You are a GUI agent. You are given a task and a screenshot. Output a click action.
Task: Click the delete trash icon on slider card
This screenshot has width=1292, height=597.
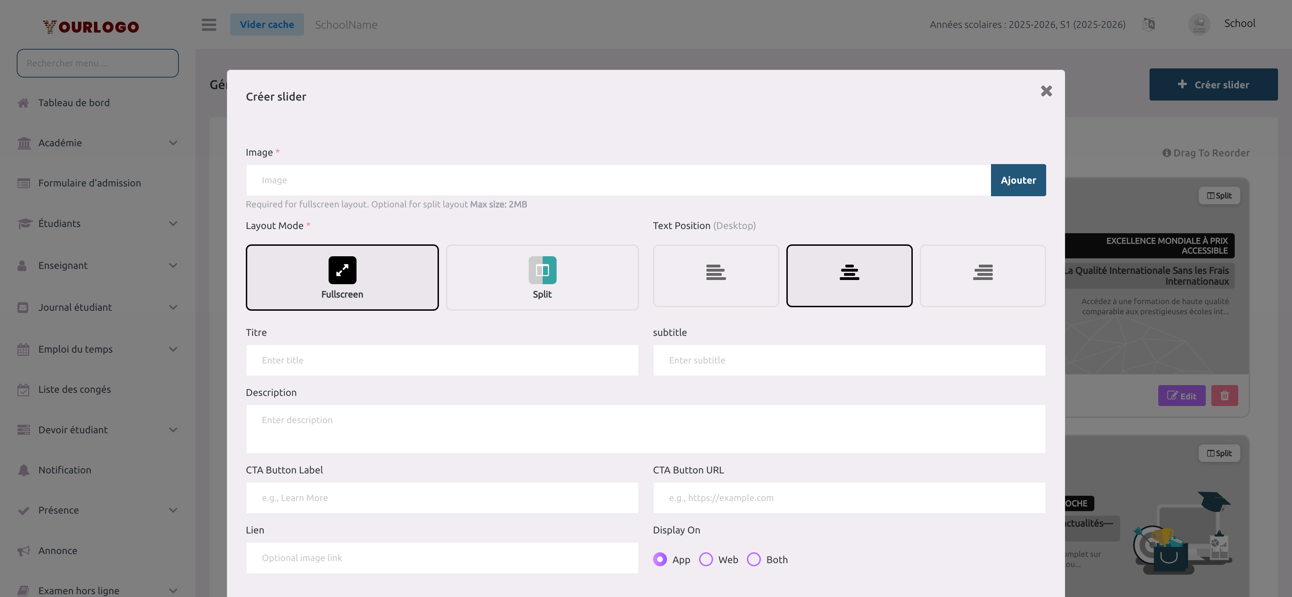(x=1225, y=396)
